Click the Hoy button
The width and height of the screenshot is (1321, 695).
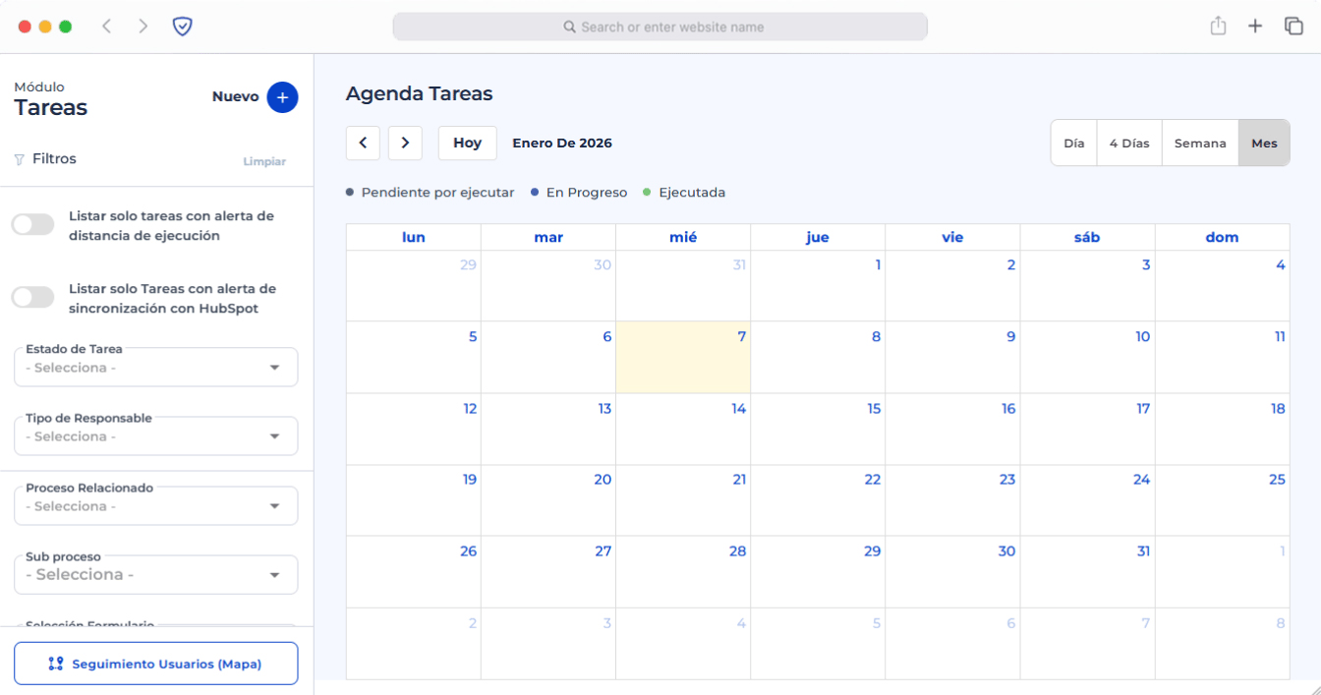467,143
